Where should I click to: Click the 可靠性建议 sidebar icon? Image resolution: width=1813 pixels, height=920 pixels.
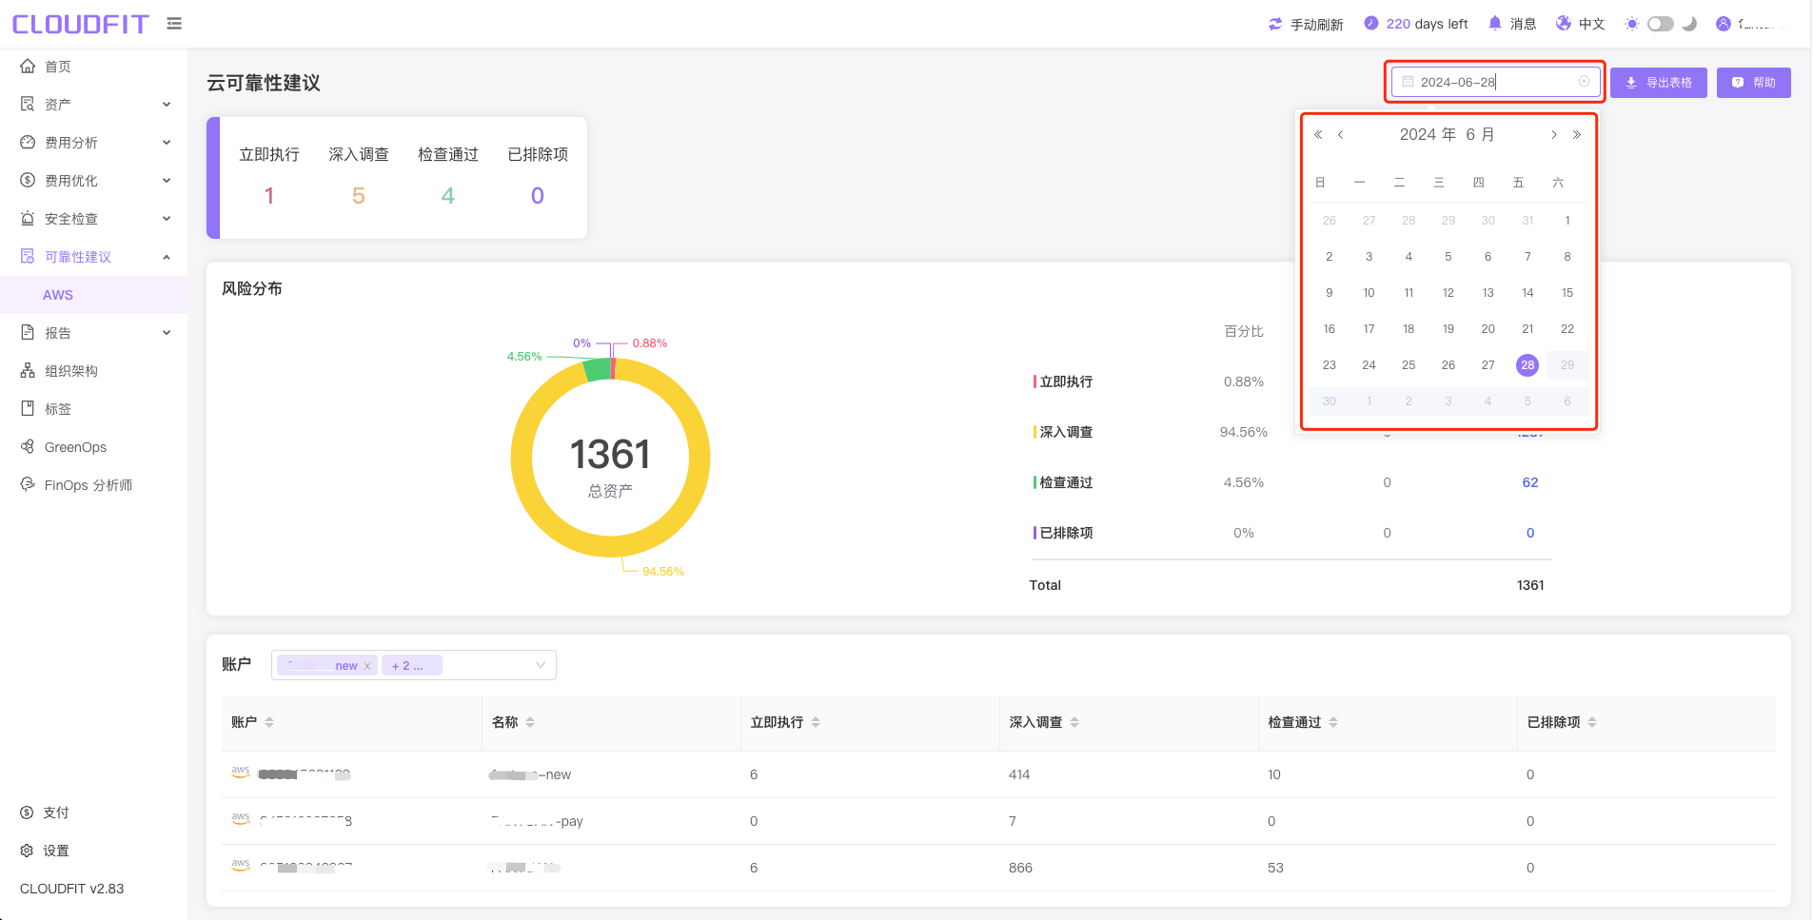click(x=28, y=256)
